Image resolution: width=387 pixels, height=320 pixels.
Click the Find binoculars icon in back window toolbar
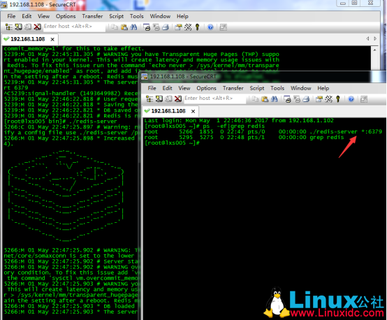133,27
